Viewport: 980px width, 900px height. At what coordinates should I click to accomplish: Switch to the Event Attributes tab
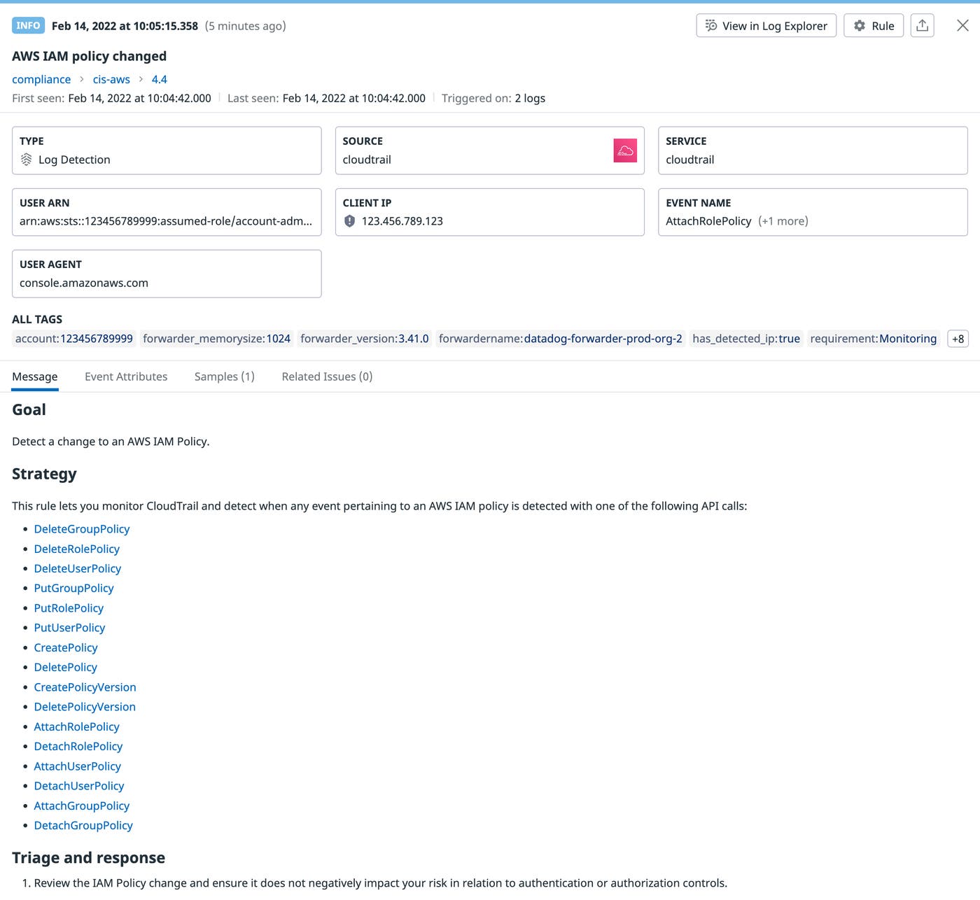(x=126, y=377)
